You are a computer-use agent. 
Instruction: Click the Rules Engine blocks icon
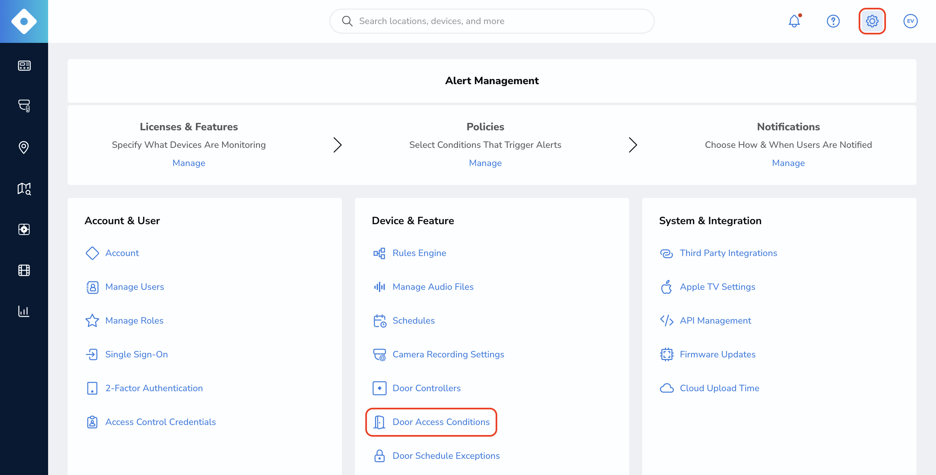[x=379, y=253]
